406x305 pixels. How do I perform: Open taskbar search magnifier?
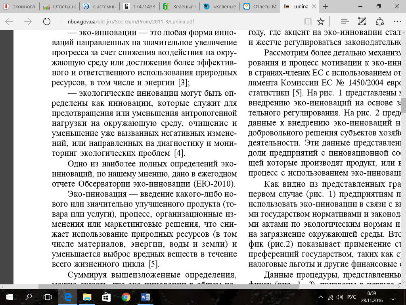(x=29, y=297)
